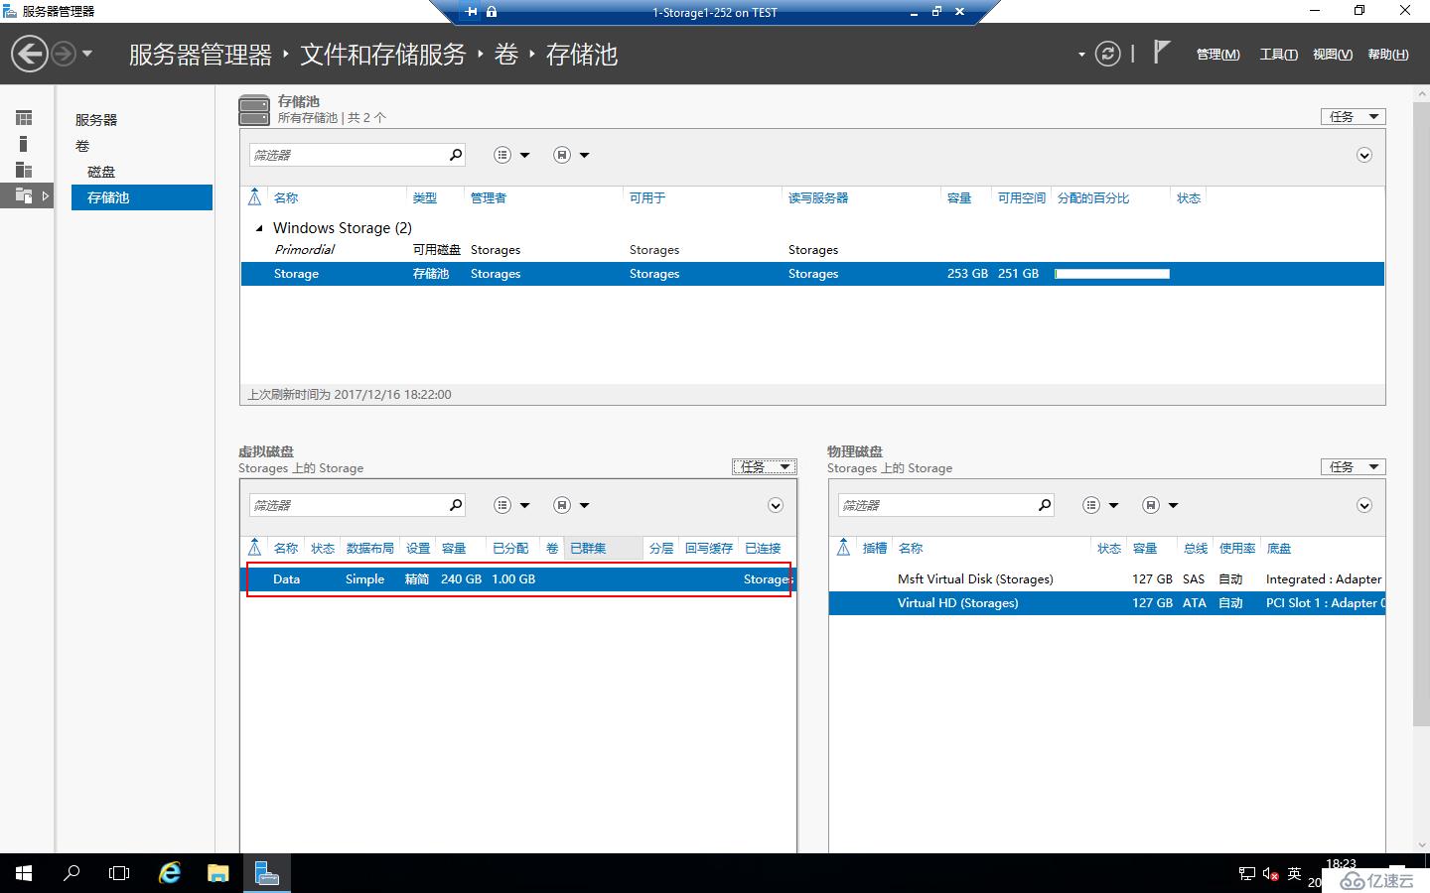The image size is (1430, 893).
Task: Open physical disk 任务 dropdown
Action: (1353, 466)
